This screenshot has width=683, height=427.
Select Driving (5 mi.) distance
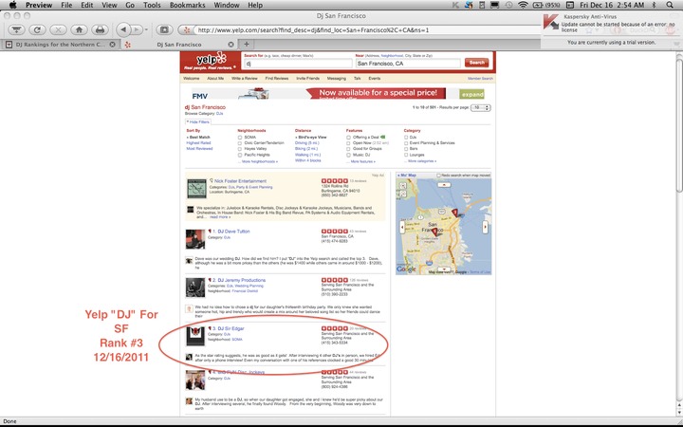[x=307, y=143]
